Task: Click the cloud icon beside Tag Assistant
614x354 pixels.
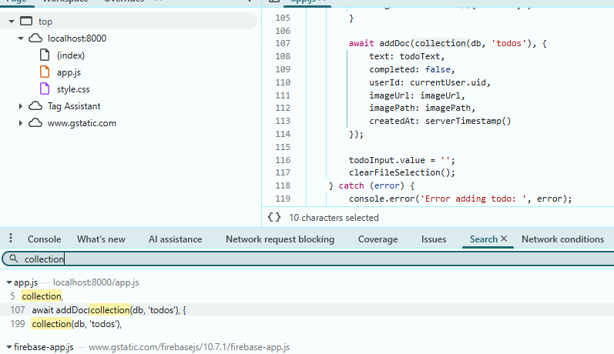Action: click(35, 106)
